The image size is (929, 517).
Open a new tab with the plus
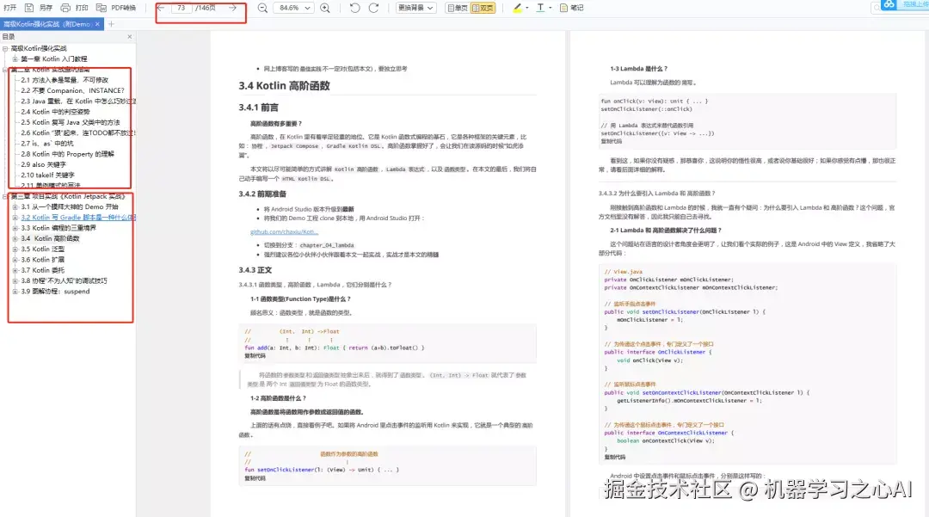click(111, 24)
